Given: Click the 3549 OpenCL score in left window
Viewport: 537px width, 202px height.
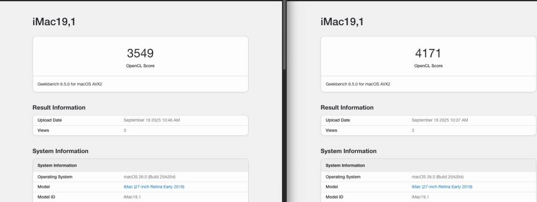Looking at the screenshot, I should pyautogui.click(x=140, y=53).
